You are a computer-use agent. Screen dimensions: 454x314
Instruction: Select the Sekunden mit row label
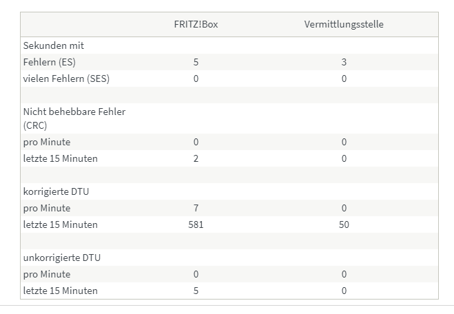point(54,45)
